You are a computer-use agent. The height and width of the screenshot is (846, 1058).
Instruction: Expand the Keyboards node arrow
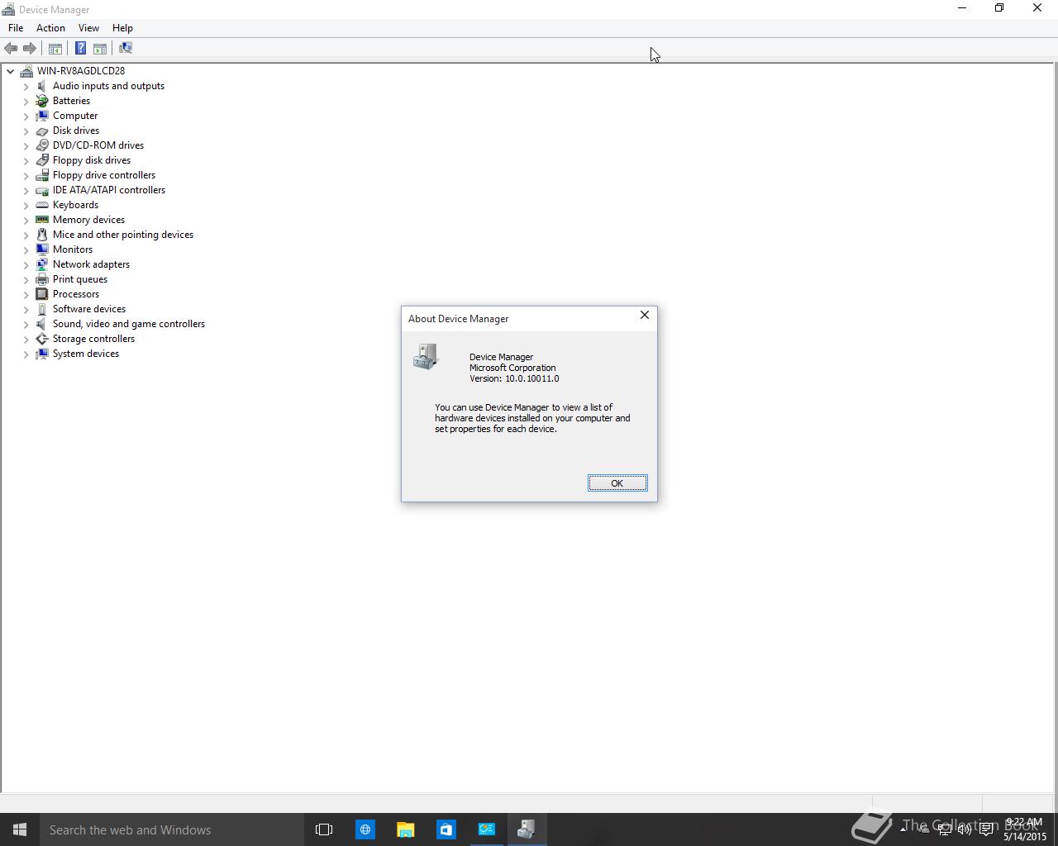coord(26,205)
